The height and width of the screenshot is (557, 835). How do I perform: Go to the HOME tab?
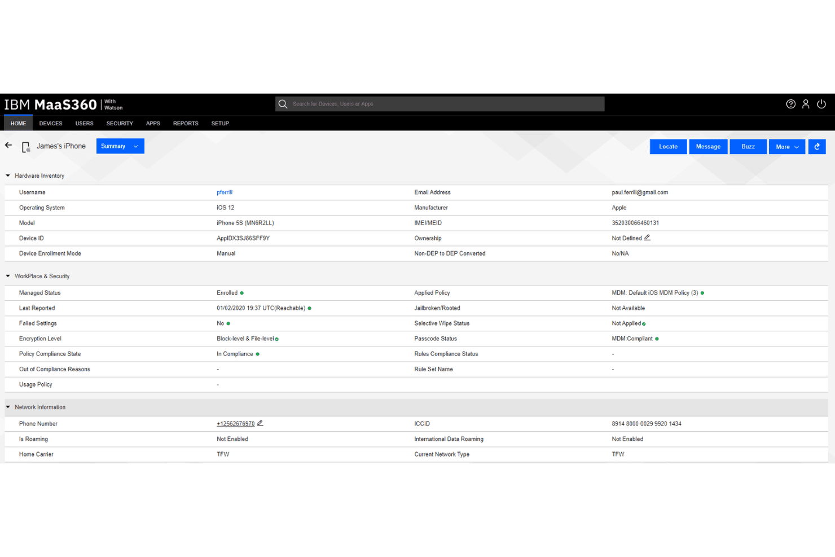click(18, 123)
